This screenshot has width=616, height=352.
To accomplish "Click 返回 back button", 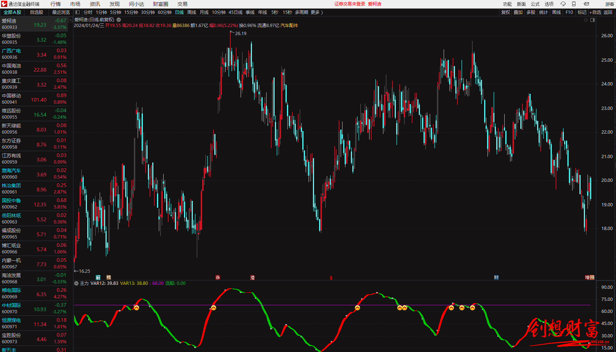I will 608,12.
